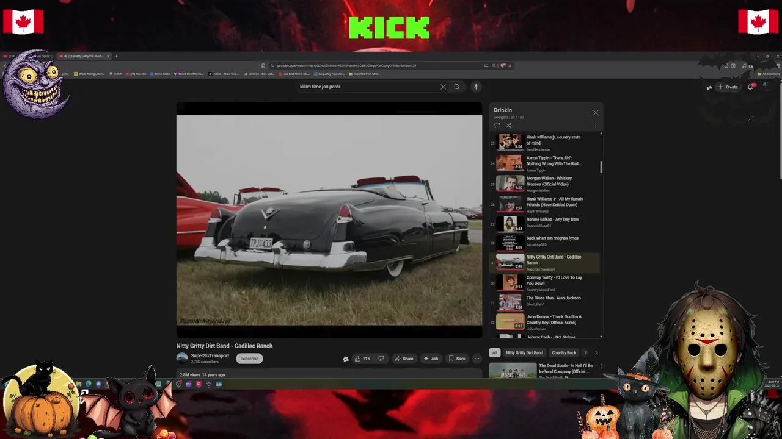
Task: Close the Drinkin playlist panel
Action: 596,112
